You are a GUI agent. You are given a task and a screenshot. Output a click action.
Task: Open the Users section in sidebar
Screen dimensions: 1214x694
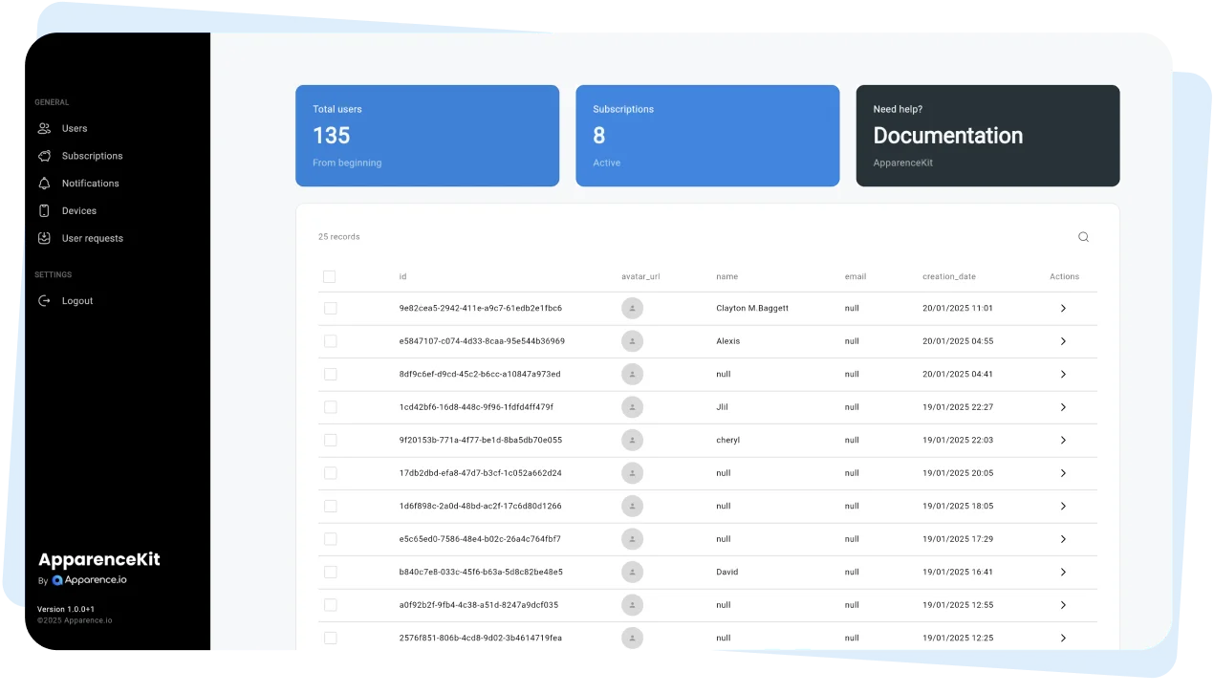coord(74,128)
